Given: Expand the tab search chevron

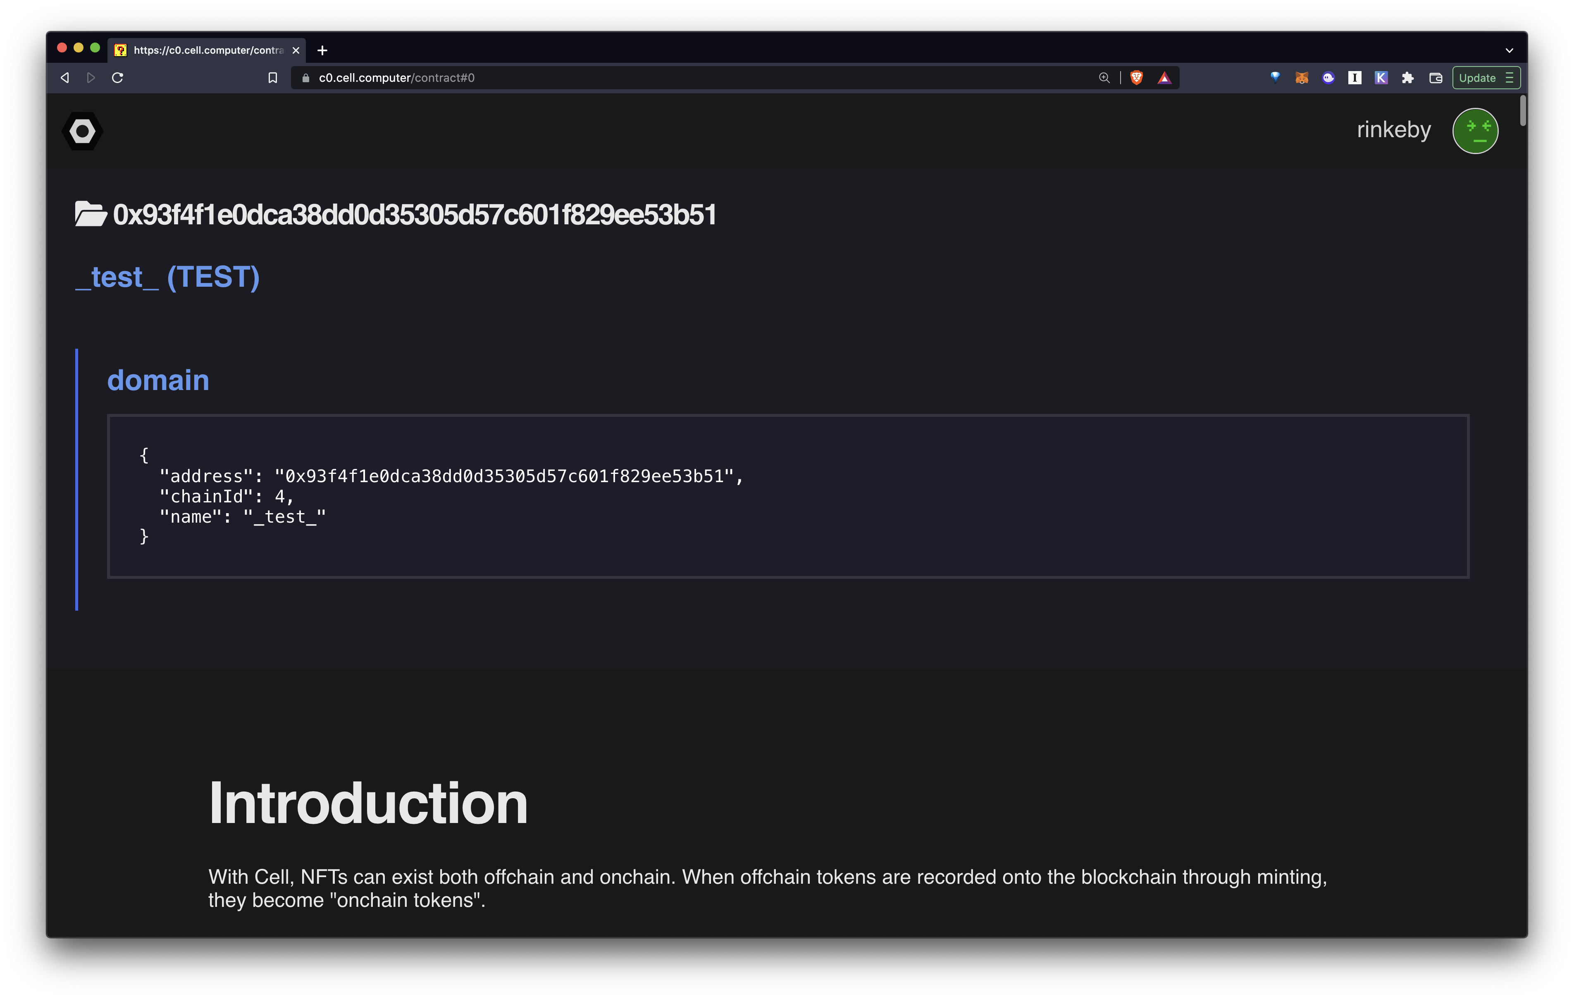Looking at the screenshot, I should pos(1509,50).
